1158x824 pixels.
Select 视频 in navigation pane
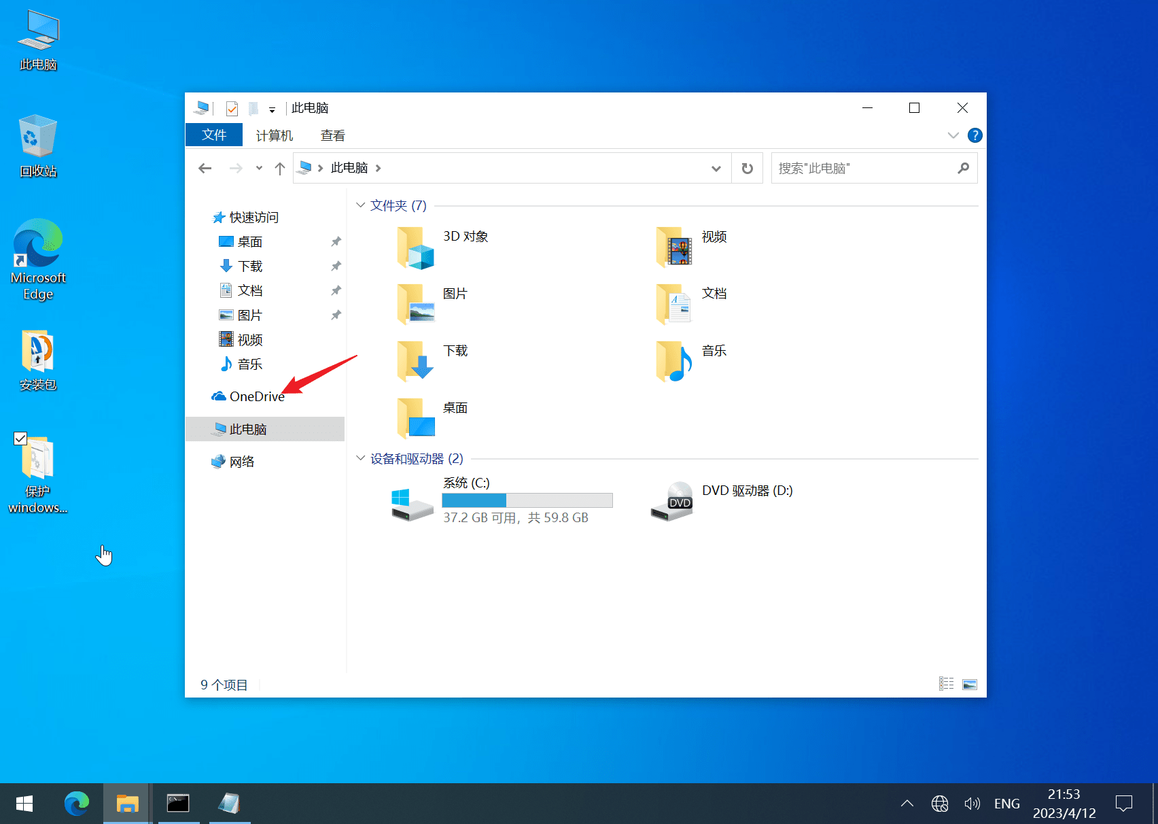(250, 339)
